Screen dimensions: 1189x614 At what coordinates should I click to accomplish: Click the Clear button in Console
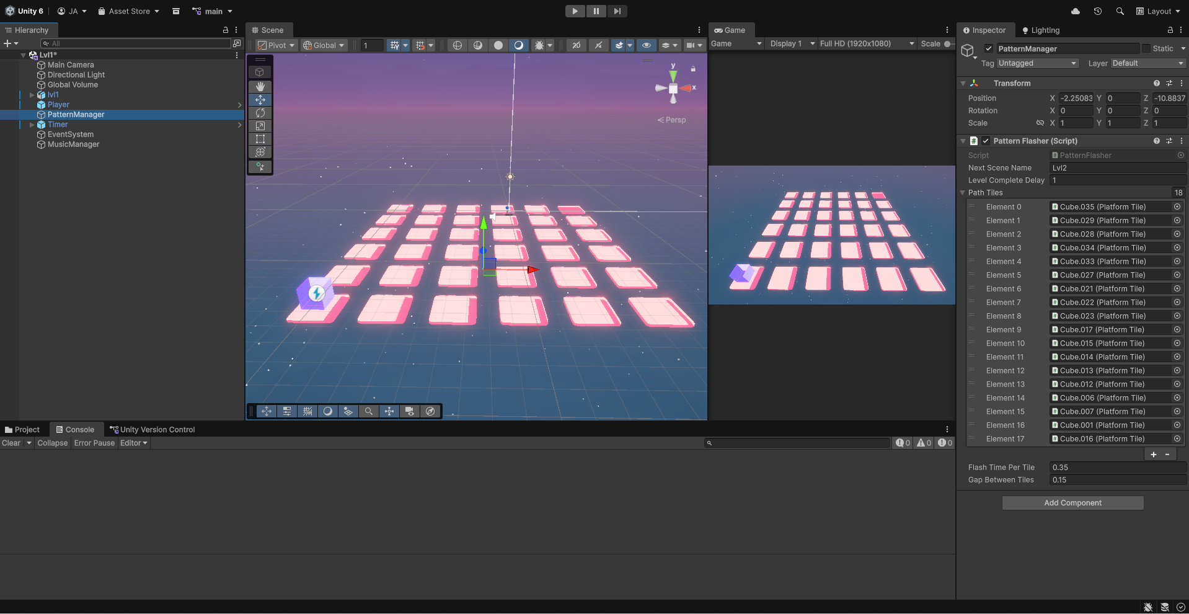(11, 443)
